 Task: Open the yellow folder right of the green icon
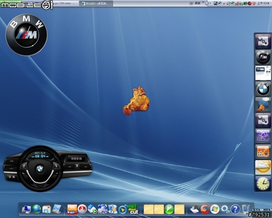pos(179,209)
